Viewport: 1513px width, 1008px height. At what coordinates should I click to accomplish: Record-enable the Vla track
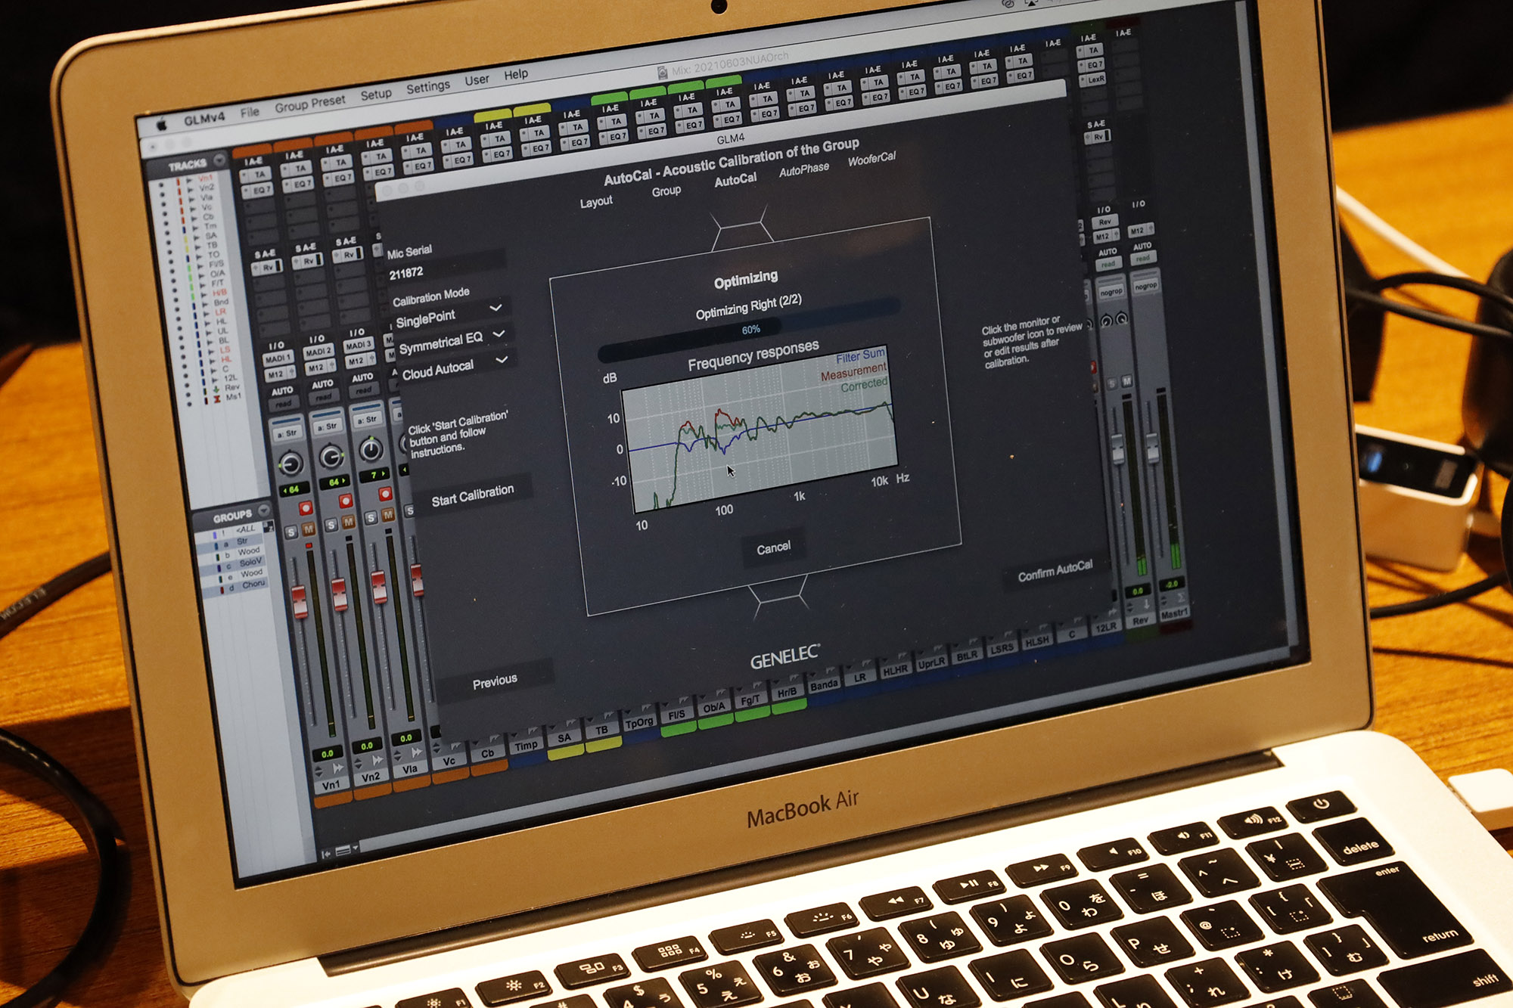click(x=385, y=494)
